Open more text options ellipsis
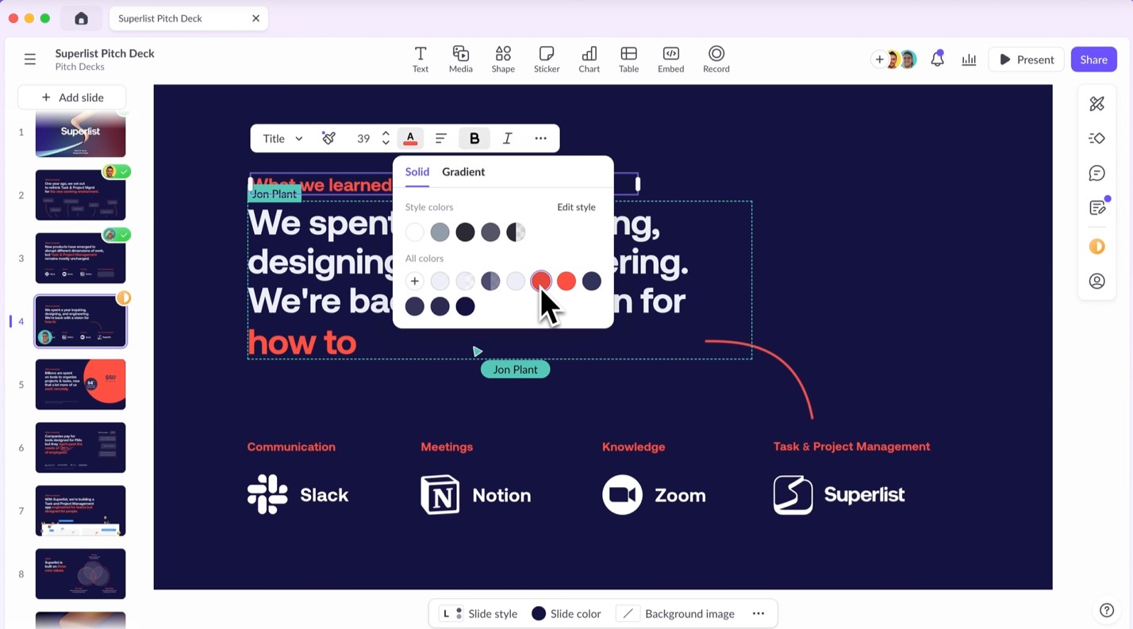This screenshot has width=1133, height=629. pos(540,138)
